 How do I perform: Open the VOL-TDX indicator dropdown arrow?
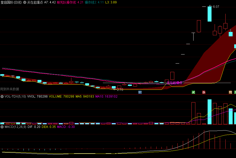(2, 97)
